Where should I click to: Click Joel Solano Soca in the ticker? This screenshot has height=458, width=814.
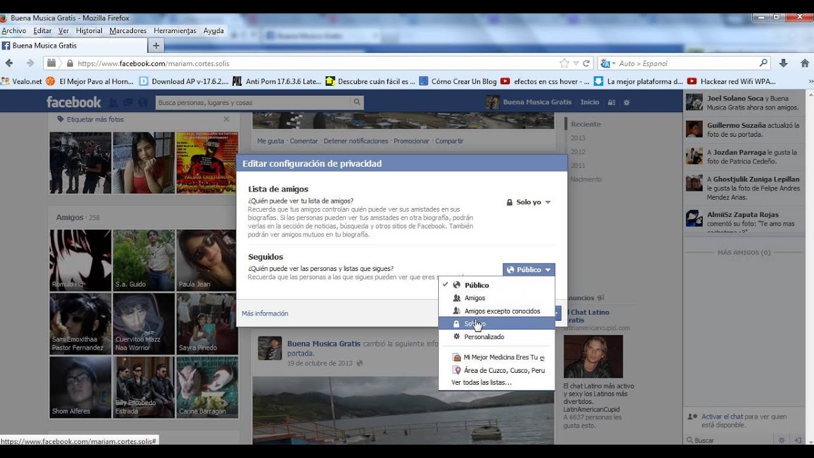pos(735,99)
